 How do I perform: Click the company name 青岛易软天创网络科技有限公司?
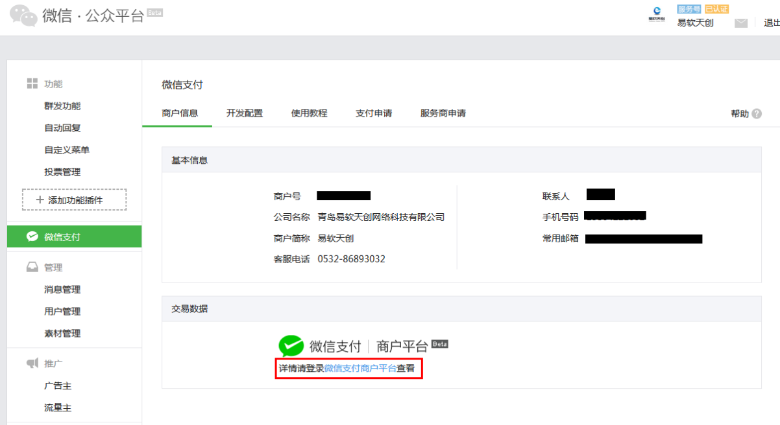point(381,217)
